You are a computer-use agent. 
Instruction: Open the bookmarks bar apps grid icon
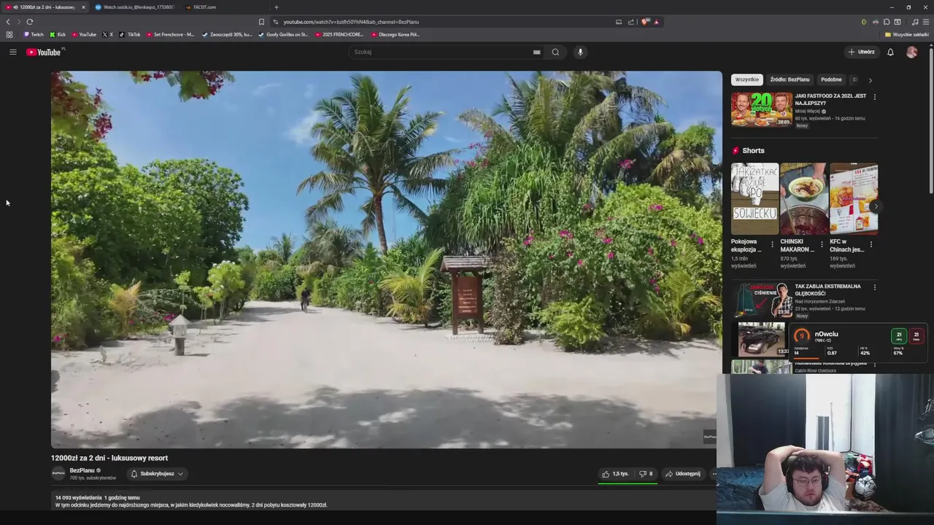point(9,34)
